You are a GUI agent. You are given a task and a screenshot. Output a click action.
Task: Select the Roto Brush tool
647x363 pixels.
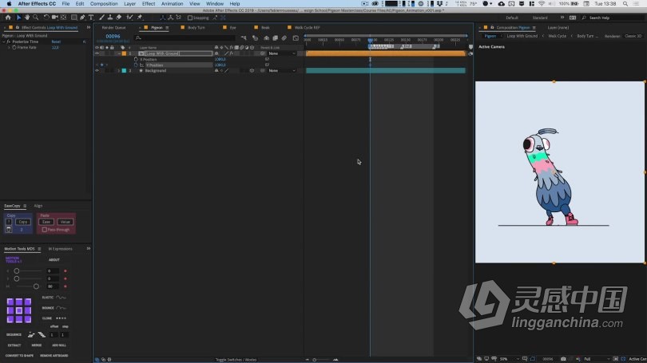pyautogui.click(x=129, y=18)
